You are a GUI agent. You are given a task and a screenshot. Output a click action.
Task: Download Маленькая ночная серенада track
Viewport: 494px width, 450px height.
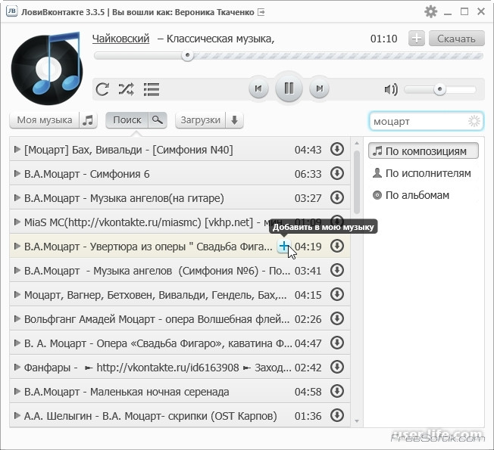pos(337,391)
